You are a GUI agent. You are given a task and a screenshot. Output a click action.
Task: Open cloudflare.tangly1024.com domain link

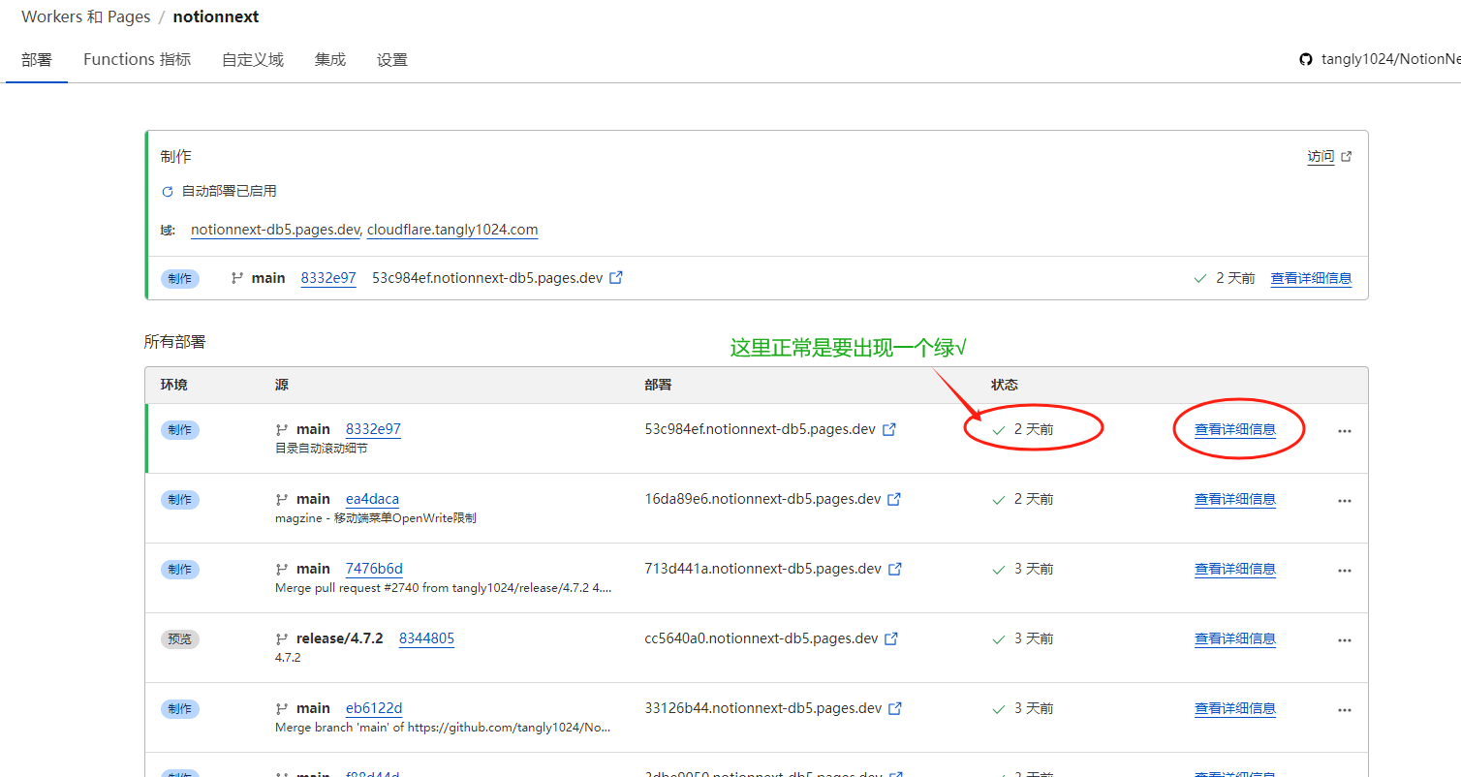coord(452,230)
